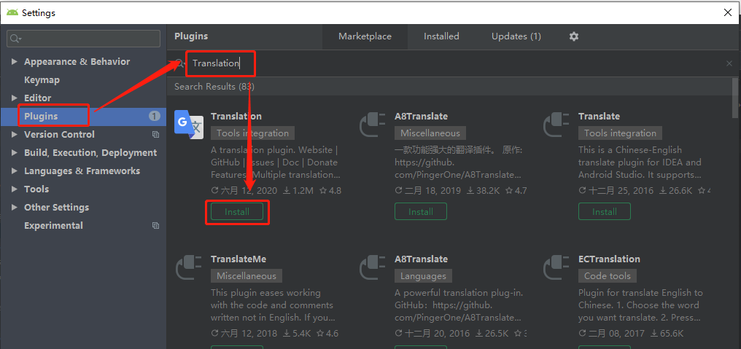Click the Translate plugin plug icon

coord(556,124)
